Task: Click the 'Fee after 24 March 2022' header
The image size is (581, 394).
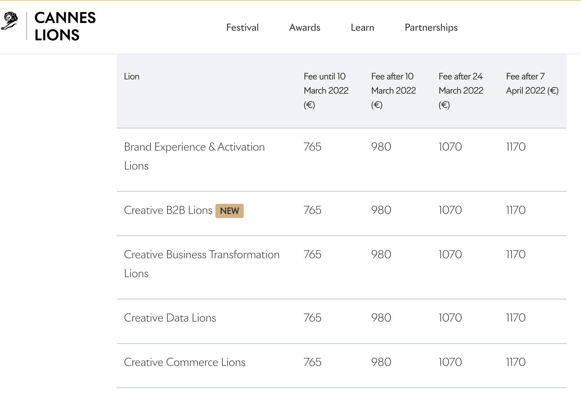Action: coord(461,91)
